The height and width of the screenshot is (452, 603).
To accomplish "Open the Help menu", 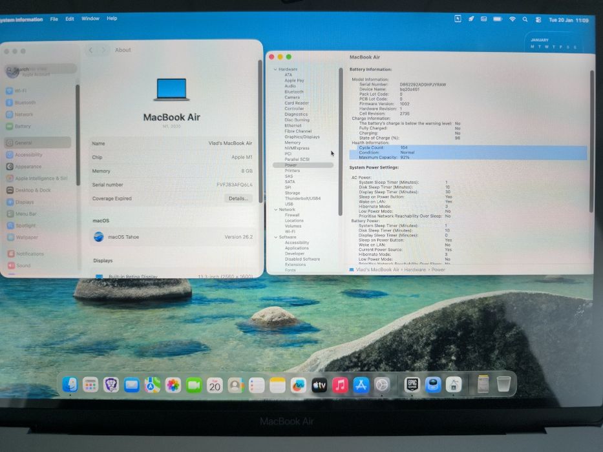I will click(x=112, y=18).
